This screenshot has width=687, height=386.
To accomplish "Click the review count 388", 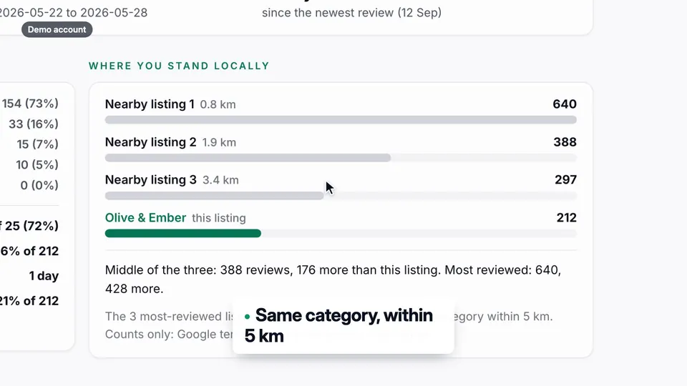I will [x=565, y=142].
